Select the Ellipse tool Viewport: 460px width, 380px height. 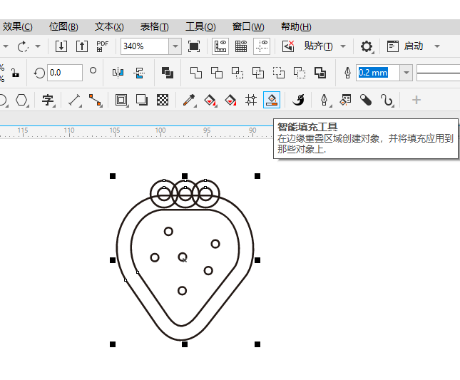click(3, 101)
